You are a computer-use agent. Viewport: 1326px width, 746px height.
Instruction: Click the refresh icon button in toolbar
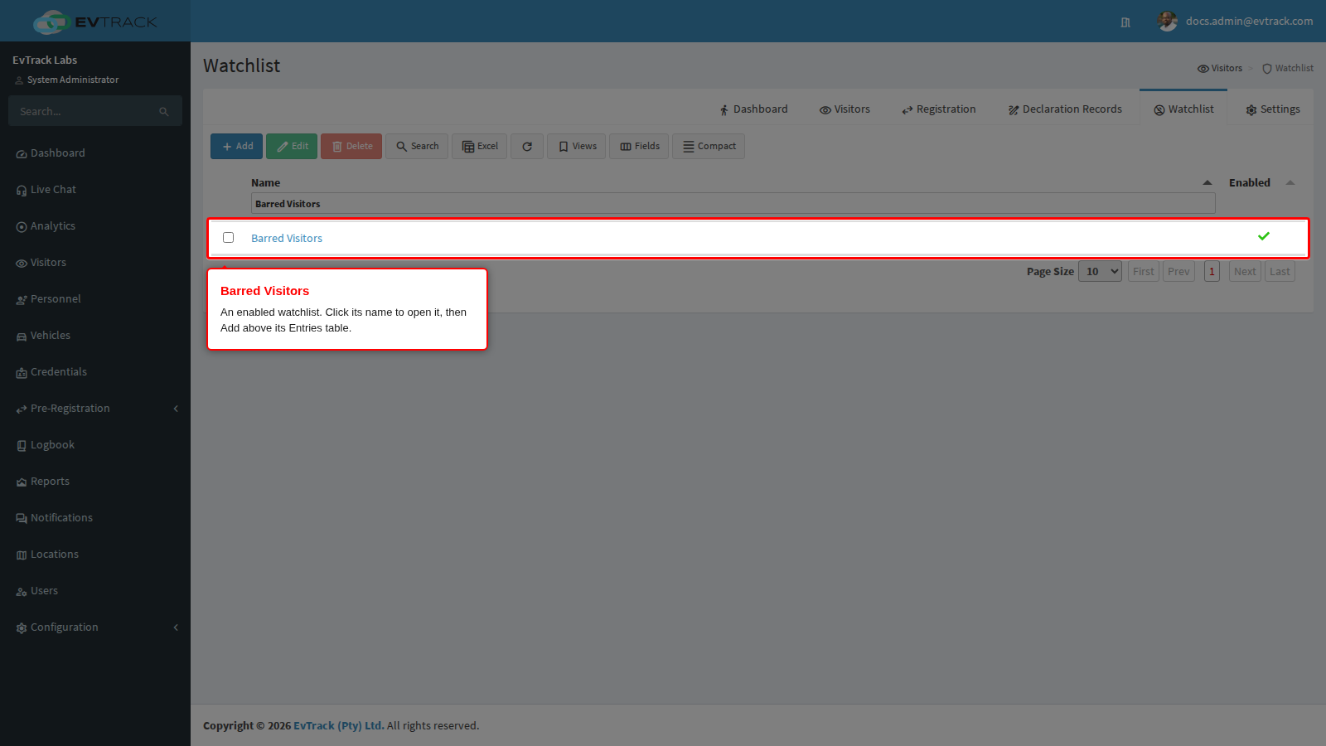[527, 146]
